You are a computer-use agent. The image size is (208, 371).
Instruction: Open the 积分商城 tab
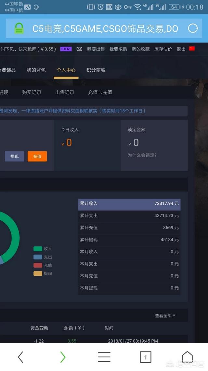coord(96,70)
